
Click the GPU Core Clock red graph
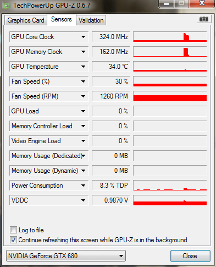pyautogui.click(x=170, y=37)
